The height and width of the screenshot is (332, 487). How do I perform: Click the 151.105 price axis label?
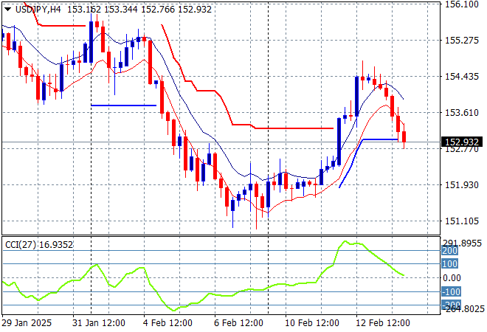(462, 221)
